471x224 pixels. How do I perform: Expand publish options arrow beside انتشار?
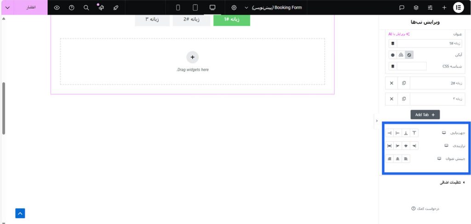(7, 7)
